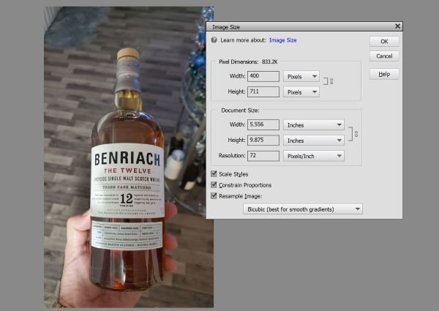The height and width of the screenshot is (311, 439).
Task: Open Help for Image Size
Action: coord(384,74)
